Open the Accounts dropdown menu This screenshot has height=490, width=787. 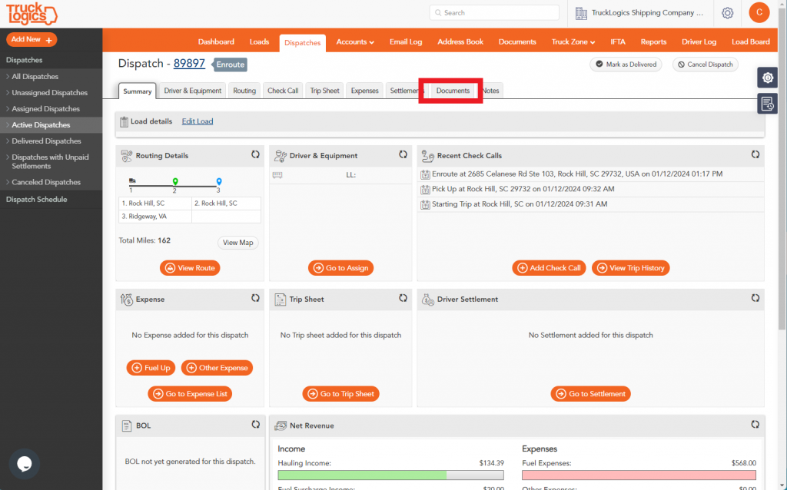tap(355, 42)
